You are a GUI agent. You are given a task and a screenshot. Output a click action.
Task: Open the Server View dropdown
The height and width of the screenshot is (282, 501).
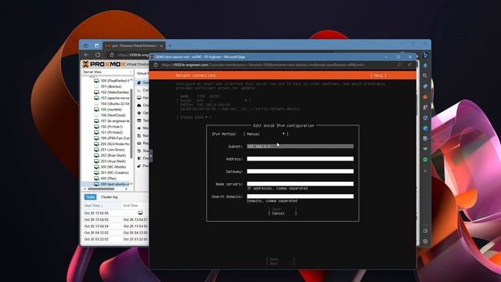coord(107,72)
